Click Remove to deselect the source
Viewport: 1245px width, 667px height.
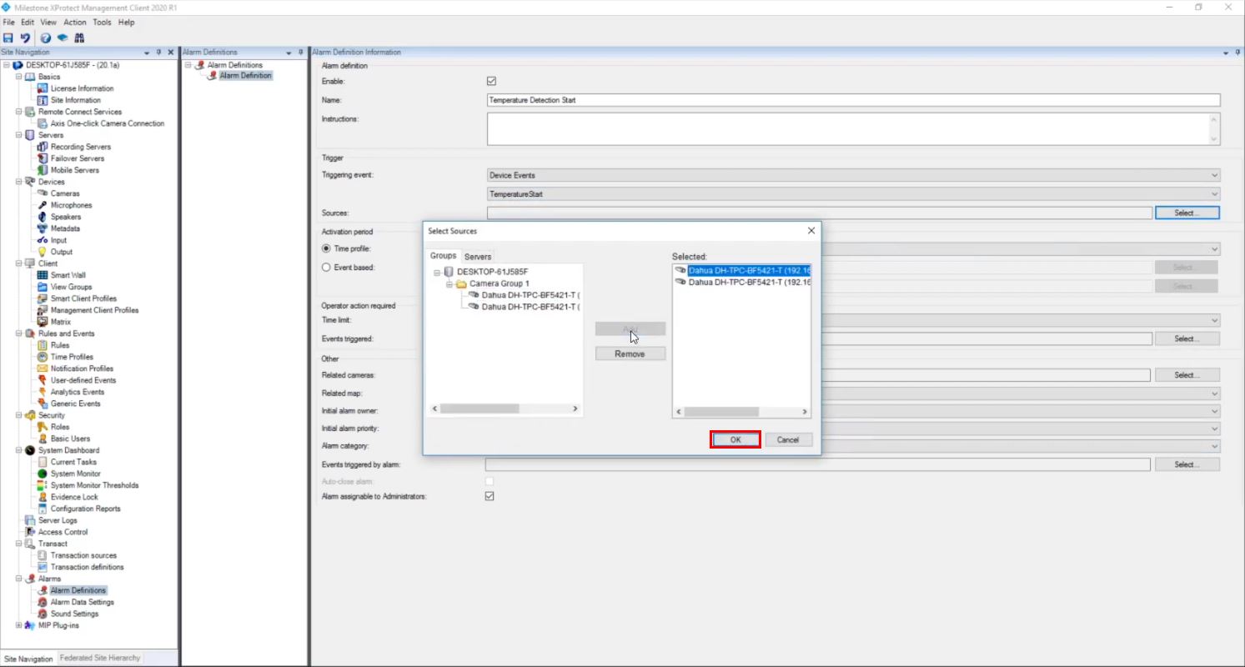click(630, 354)
